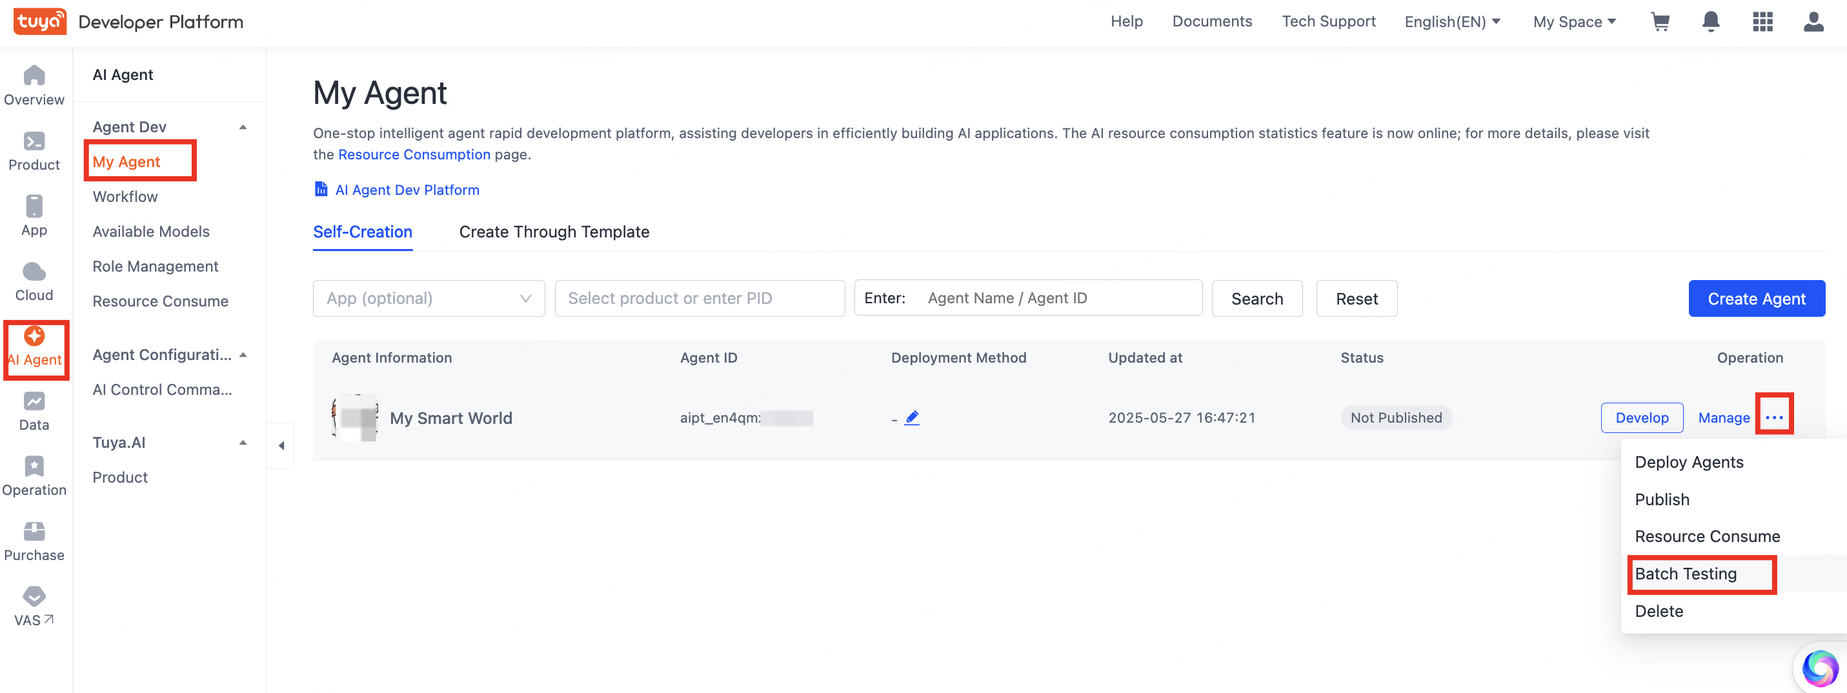Open Available Models in side navigation
Screen dimensions: 1847x693
[x=150, y=232]
